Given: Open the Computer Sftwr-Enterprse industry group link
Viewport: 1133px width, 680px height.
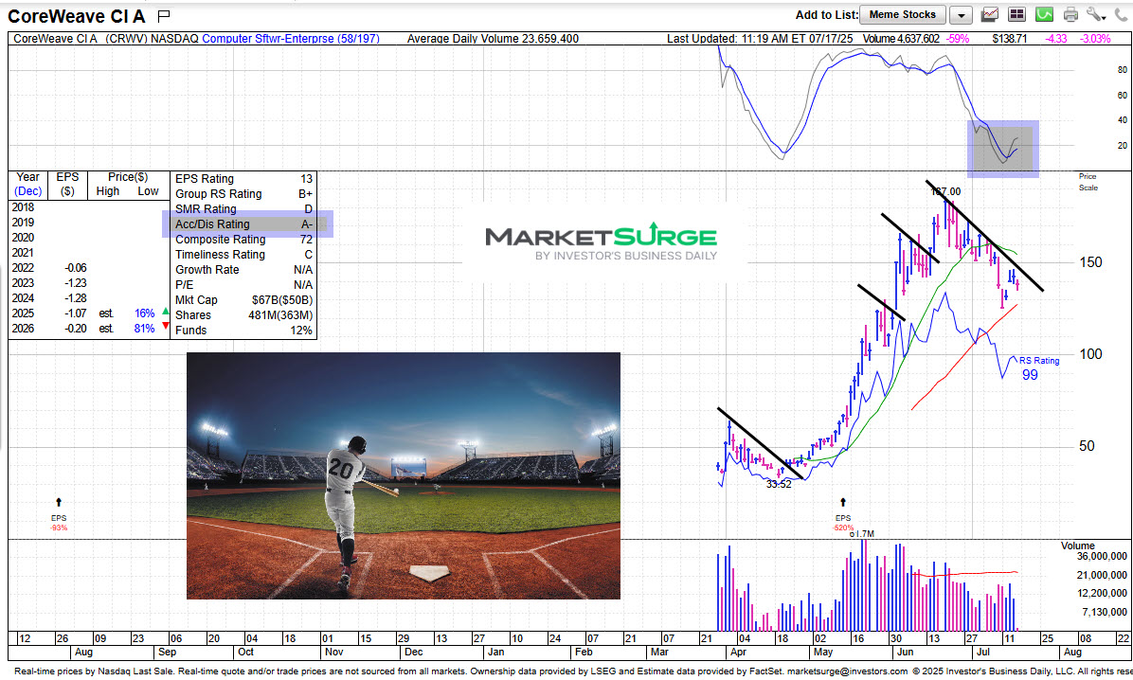Looking at the screenshot, I should click(291, 38).
